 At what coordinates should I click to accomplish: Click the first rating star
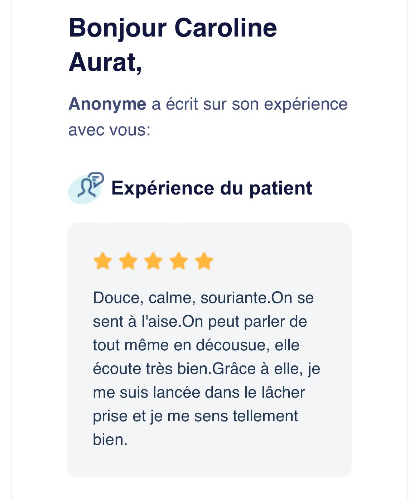[103, 261]
